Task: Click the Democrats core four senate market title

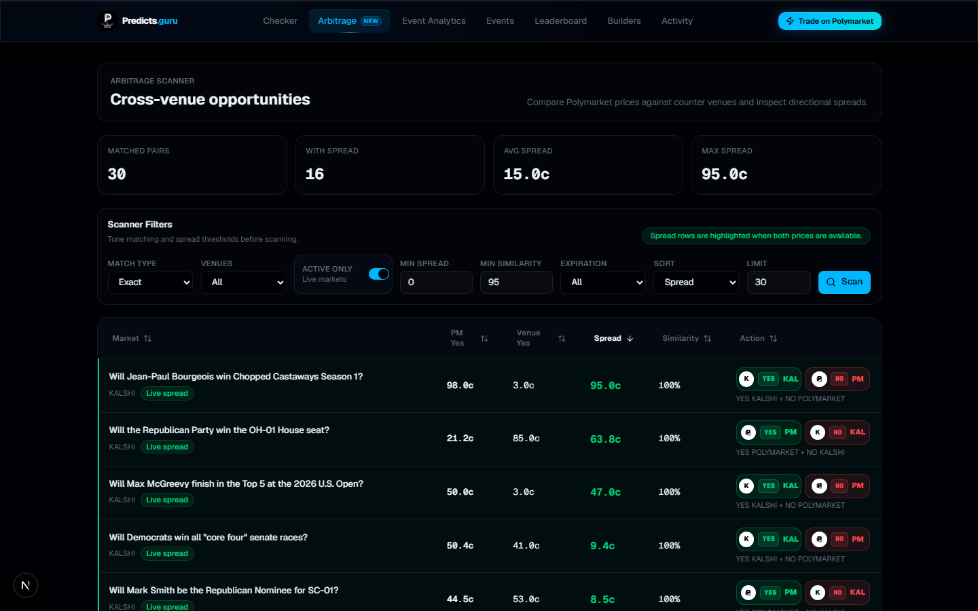Action: click(209, 538)
